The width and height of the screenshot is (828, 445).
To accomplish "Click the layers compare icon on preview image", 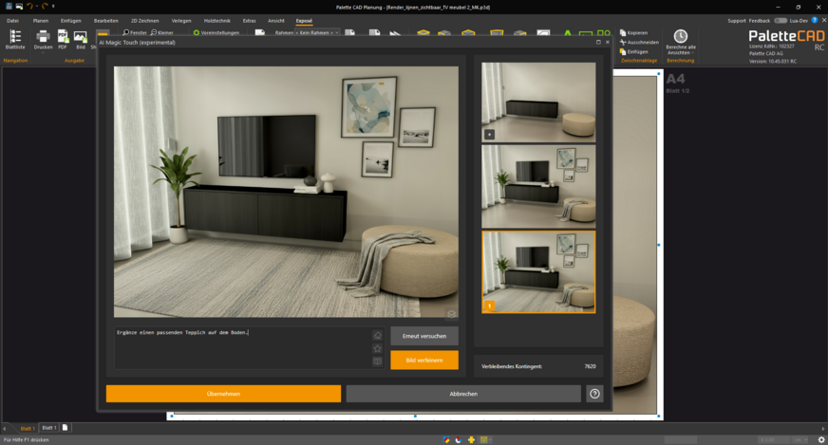I will coord(451,312).
